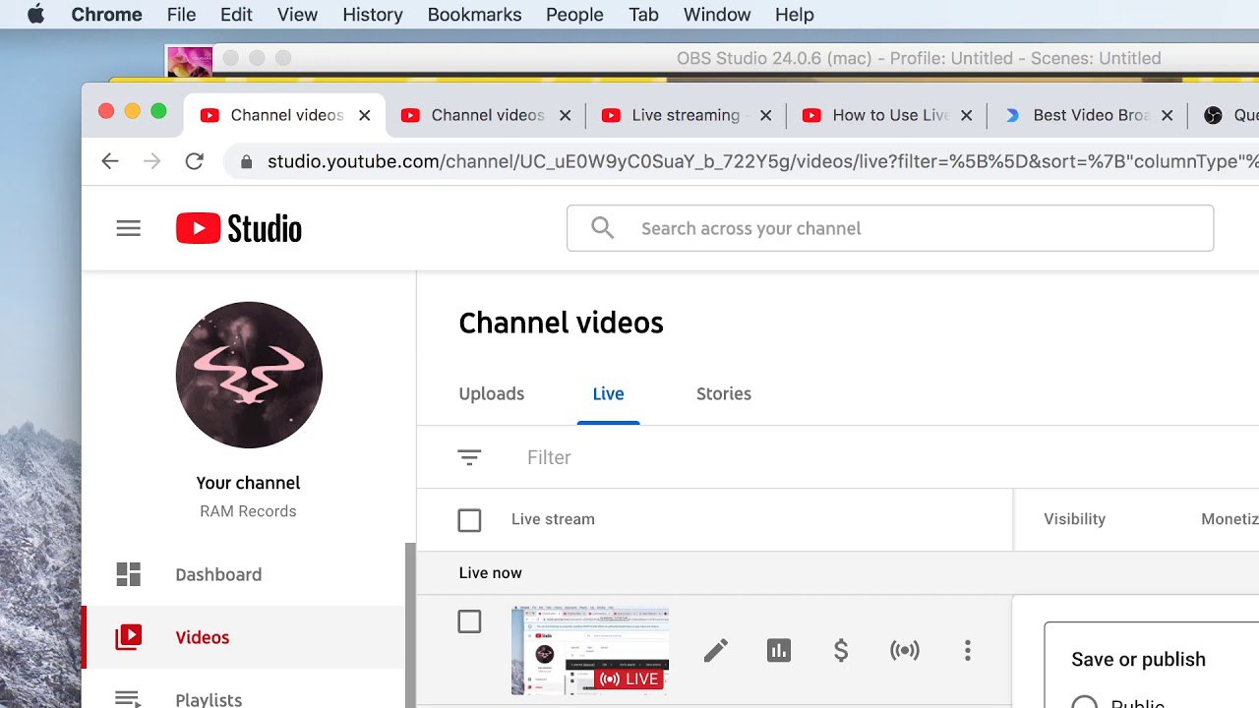Image resolution: width=1259 pixels, height=708 pixels.
Task: Open the bar-chart analytics icon
Action: click(779, 650)
